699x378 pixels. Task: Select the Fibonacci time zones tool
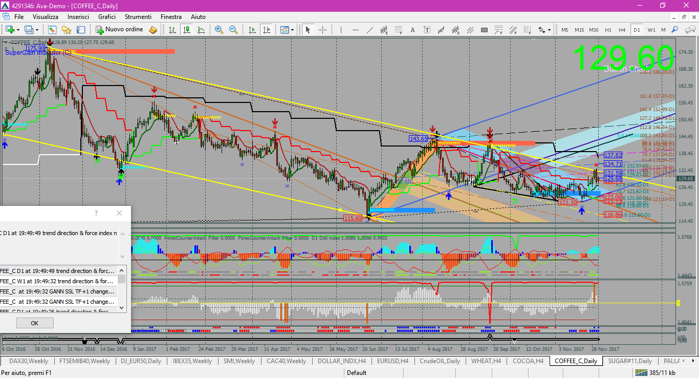pos(528,30)
